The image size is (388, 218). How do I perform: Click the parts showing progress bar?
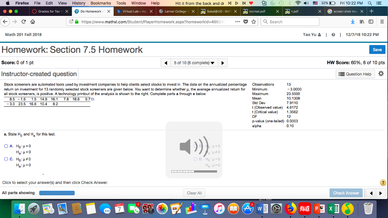coord(57,193)
